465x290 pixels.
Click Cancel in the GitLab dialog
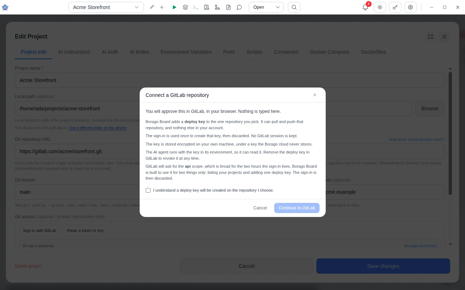click(x=260, y=208)
